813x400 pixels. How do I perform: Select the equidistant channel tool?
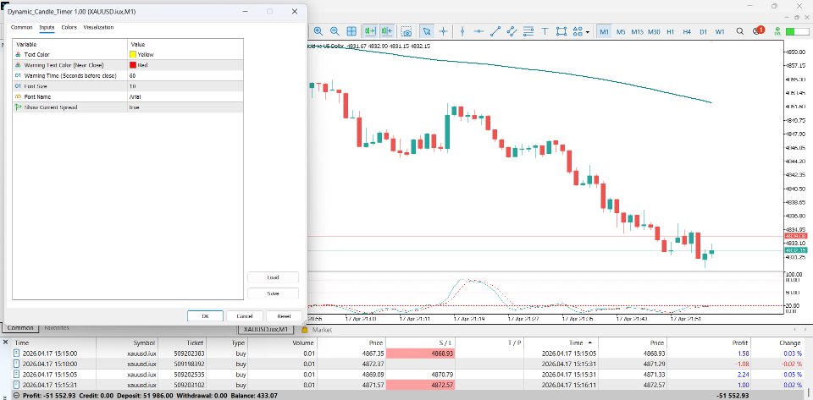point(512,31)
